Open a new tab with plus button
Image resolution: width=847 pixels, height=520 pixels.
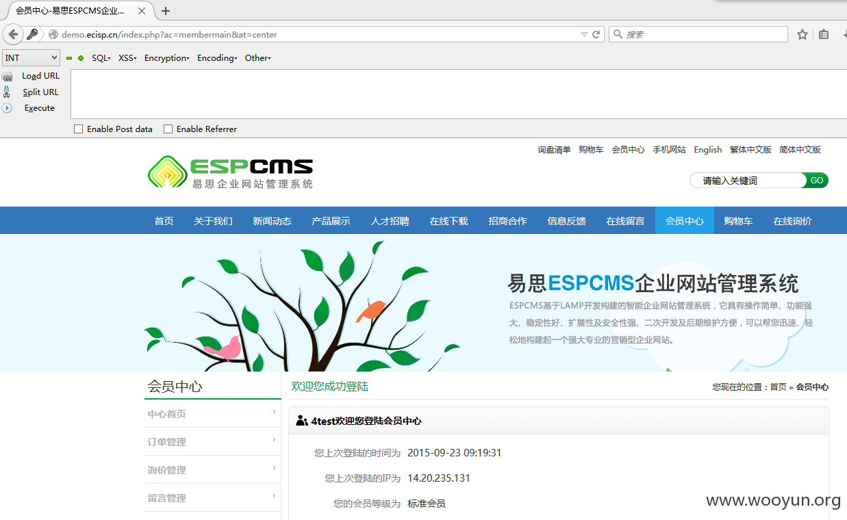tap(166, 10)
